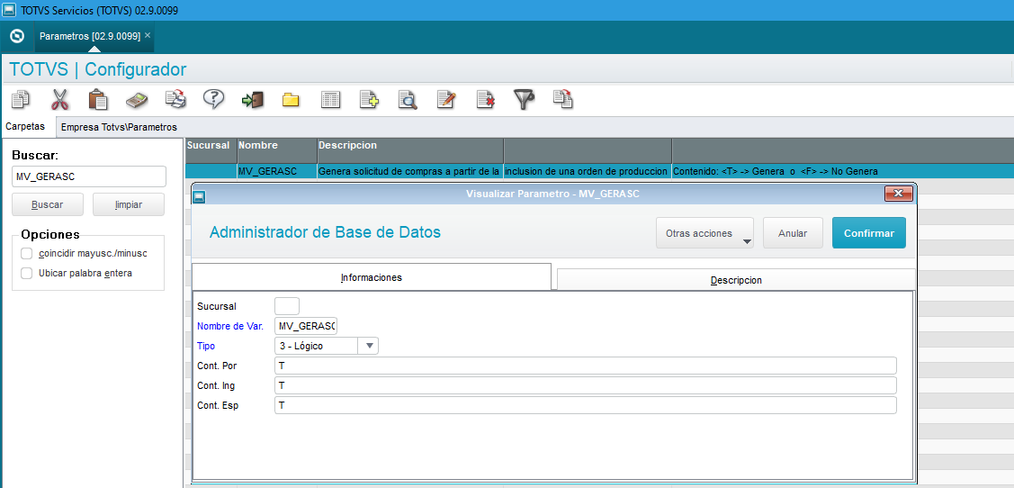The width and height of the screenshot is (1014, 488).
Task: Click the limpiar button
Action: 129,204
